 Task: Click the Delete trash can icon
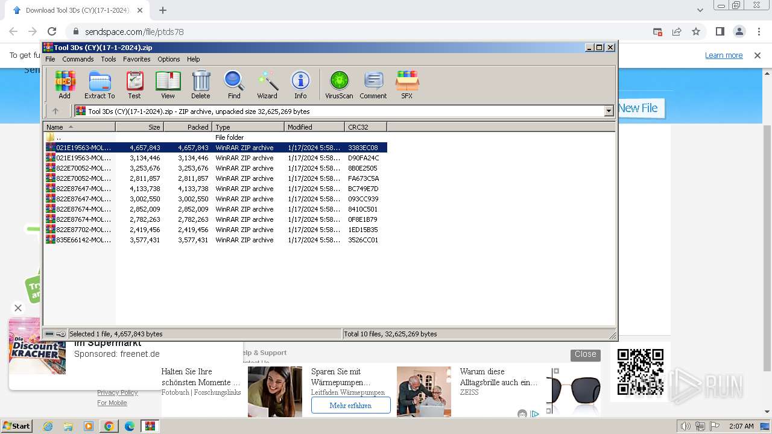click(x=201, y=84)
